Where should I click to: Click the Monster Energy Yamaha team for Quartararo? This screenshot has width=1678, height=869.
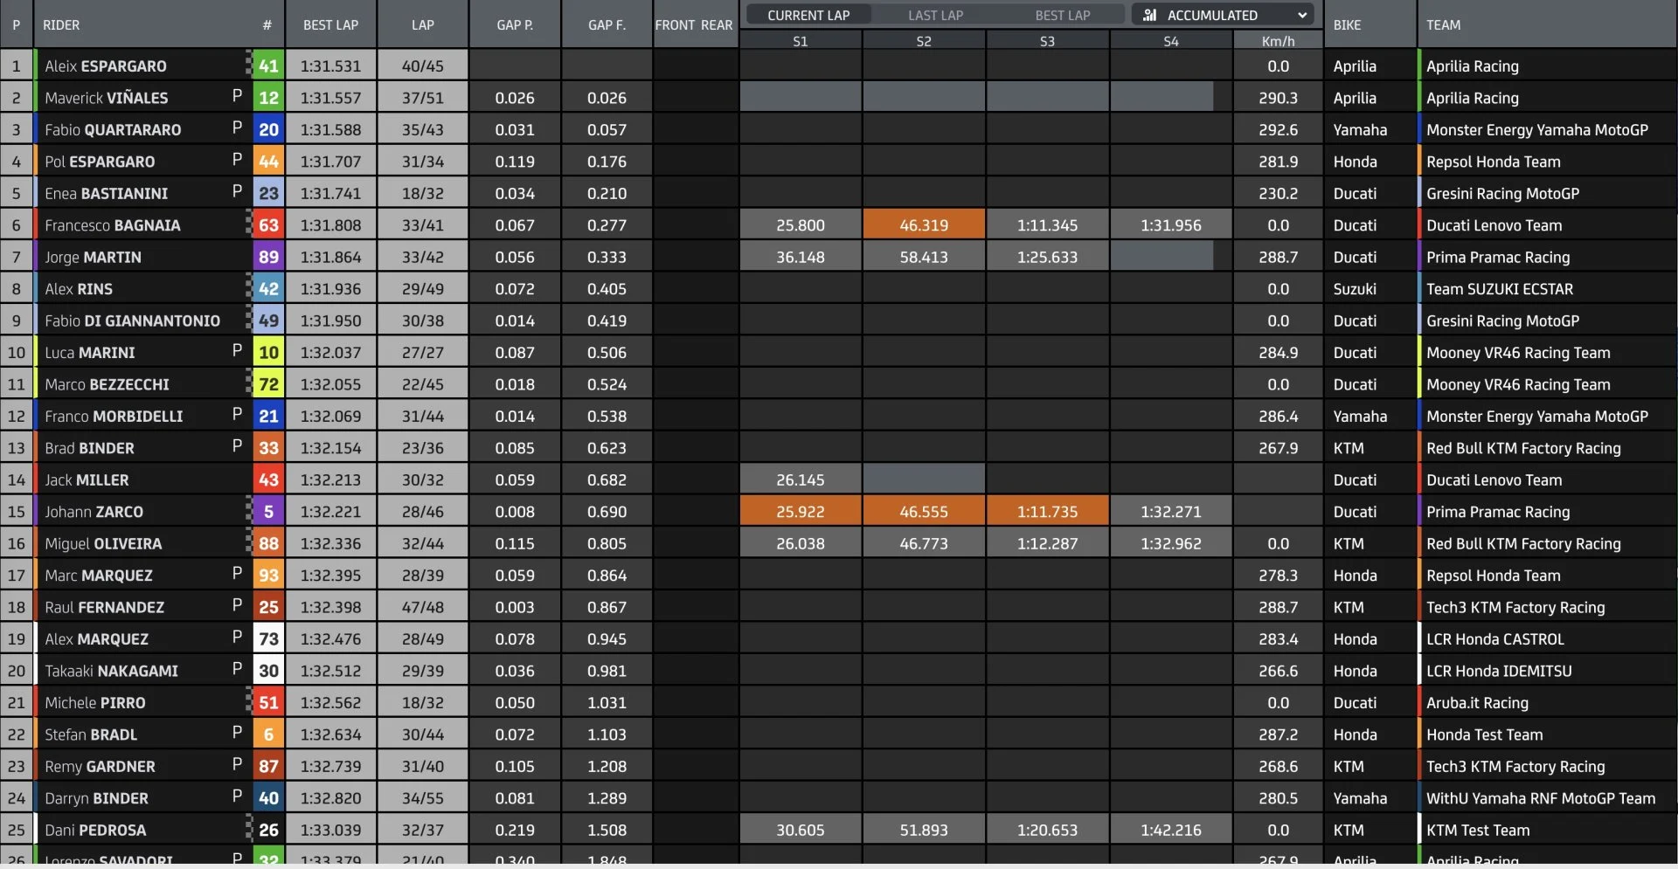[1536, 129]
